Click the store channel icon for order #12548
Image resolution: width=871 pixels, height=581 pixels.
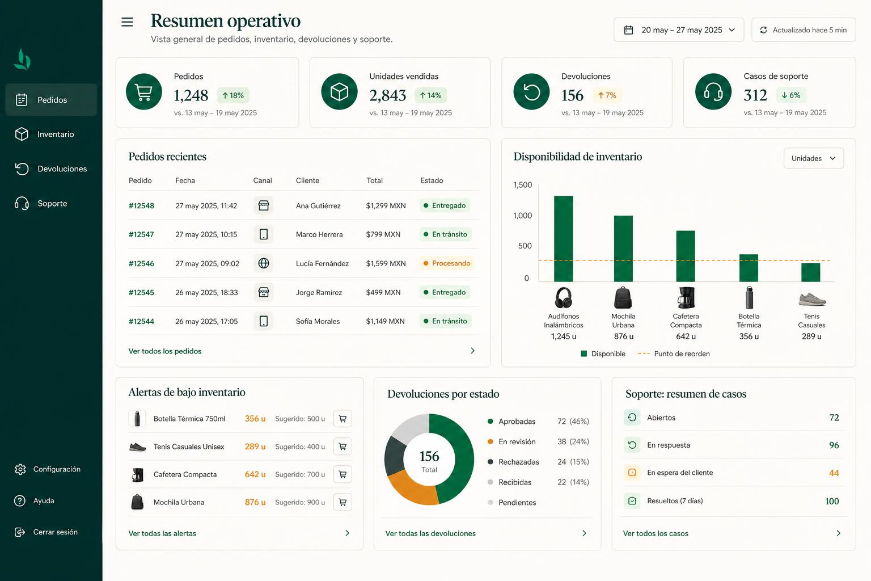click(x=264, y=205)
